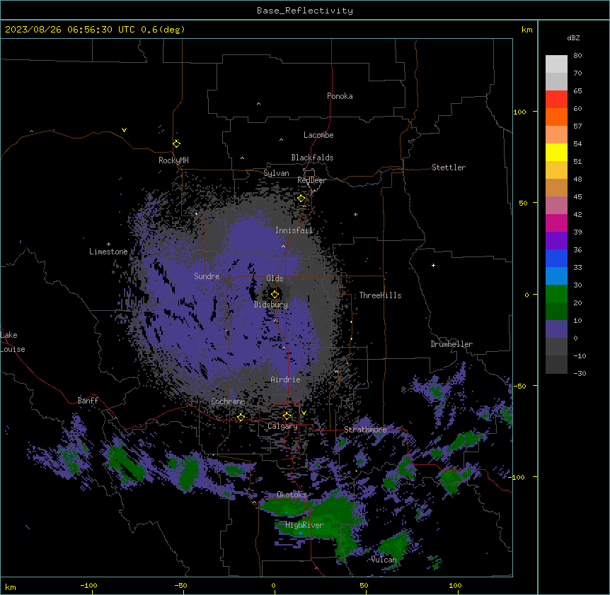Screen dimensions: 610x595
Task: Click the RockyMH label
Action: [x=173, y=160]
